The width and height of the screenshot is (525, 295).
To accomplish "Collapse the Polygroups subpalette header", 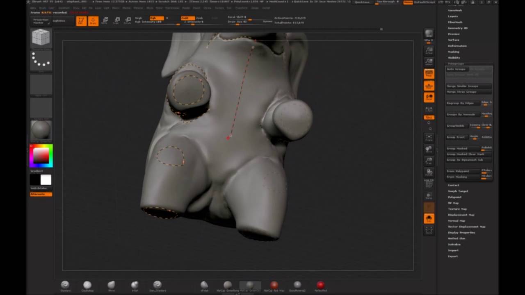I will point(456,64).
